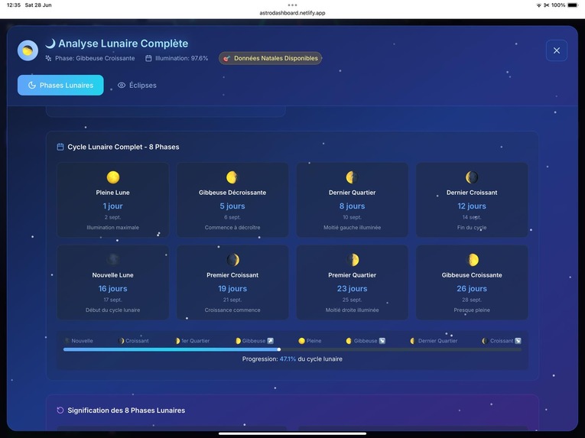The height and width of the screenshot is (438, 585).
Task: Tap the three-dot multitasking menu at top
Action: (x=292, y=5)
